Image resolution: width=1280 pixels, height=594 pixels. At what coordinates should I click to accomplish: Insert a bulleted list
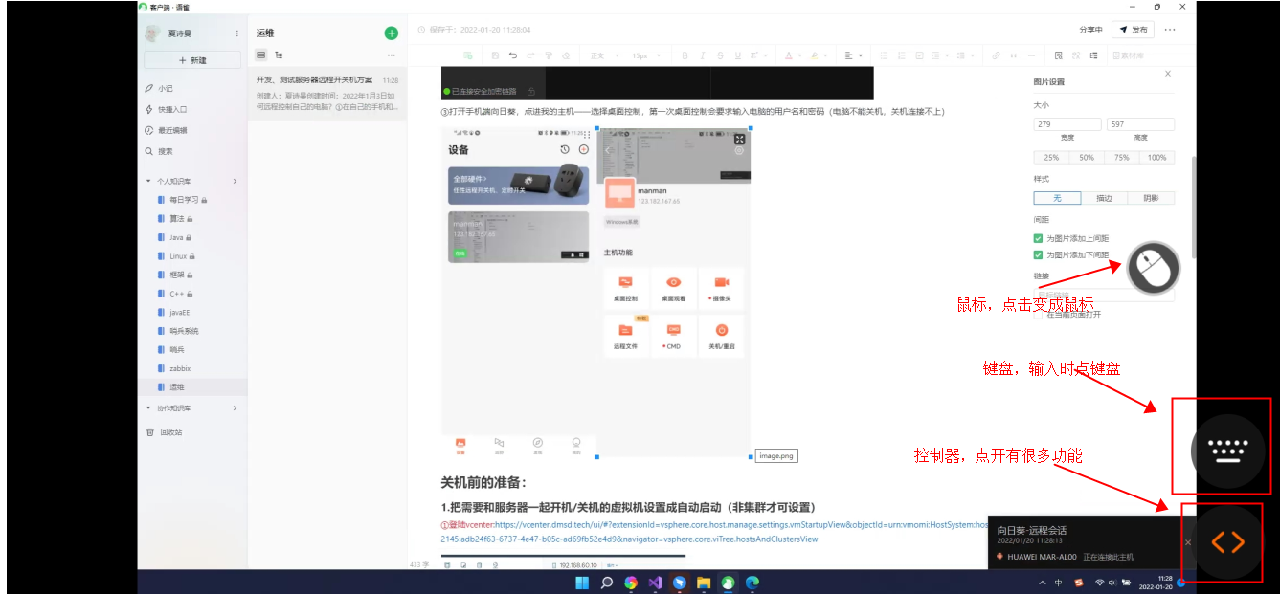tap(884, 55)
